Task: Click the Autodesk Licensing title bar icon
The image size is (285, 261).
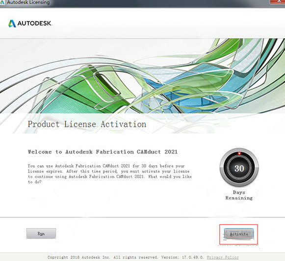Action: tap(2, 2)
